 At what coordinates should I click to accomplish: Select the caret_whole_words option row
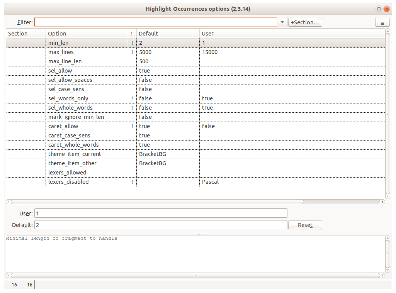(x=195, y=145)
